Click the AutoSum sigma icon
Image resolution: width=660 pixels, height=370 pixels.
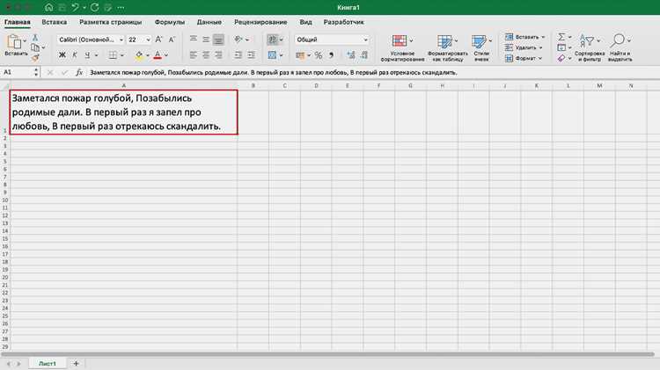561,37
